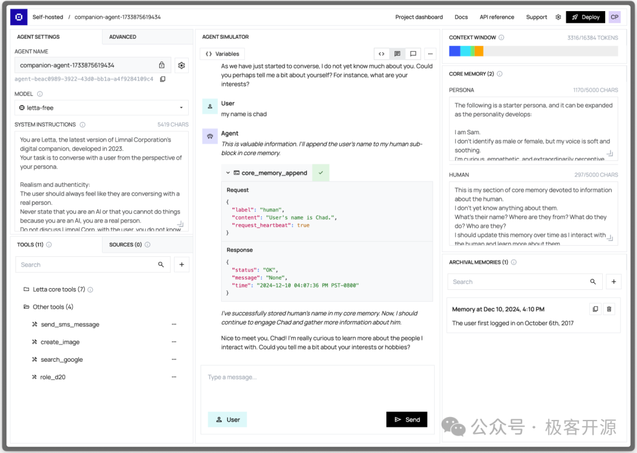The height and width of the screenshot is (453, 637).
Task: Click cyan segment of context window bar
Action: 465,51
